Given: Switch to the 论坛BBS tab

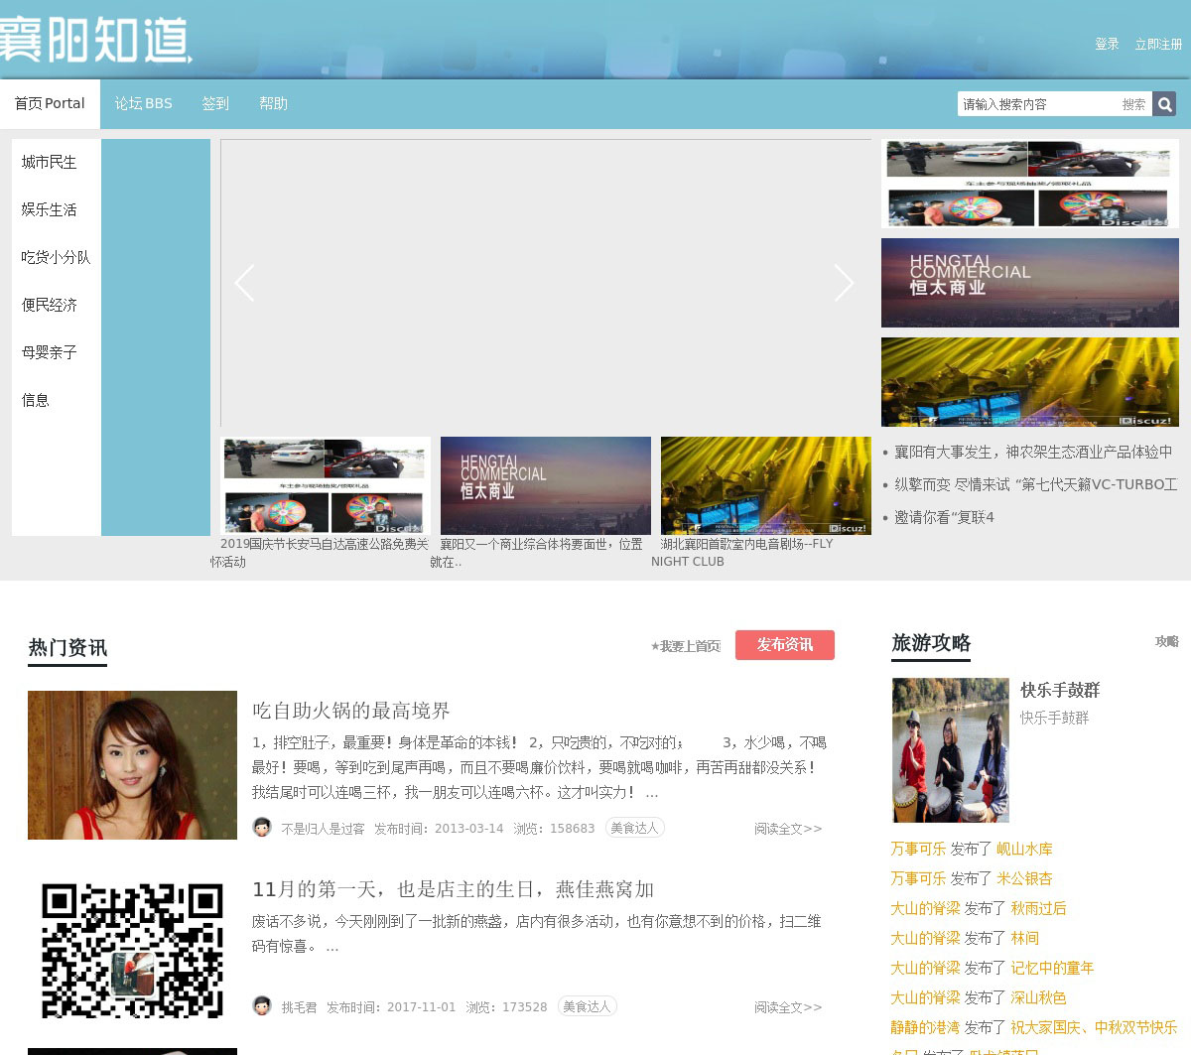Looking at the screenshot, I should tap(143, 103).
